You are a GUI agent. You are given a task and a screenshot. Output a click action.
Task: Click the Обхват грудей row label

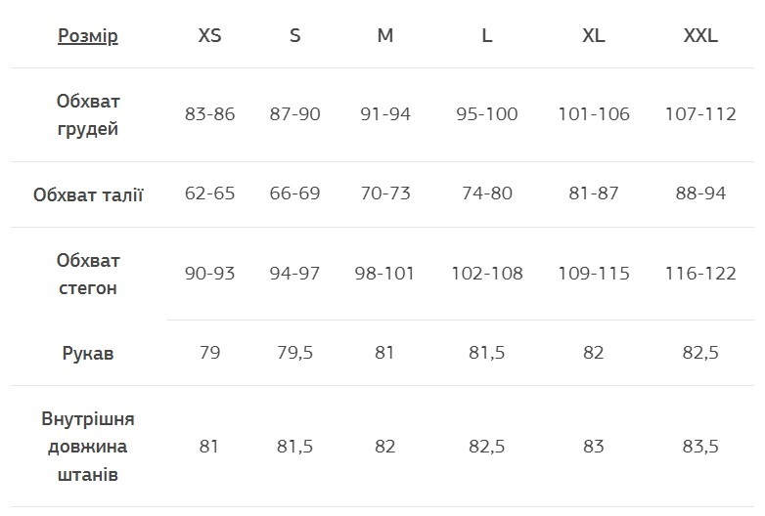pos(88,115)
